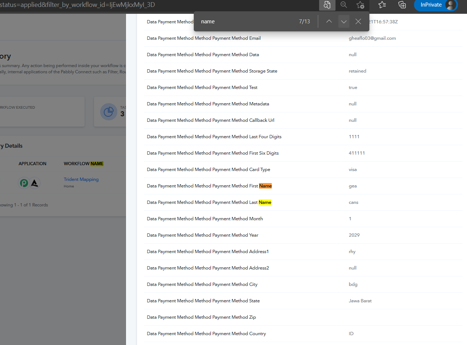Click the Last Four Digits label
This screenshot has height=345, width=467.
coord(214,137)
